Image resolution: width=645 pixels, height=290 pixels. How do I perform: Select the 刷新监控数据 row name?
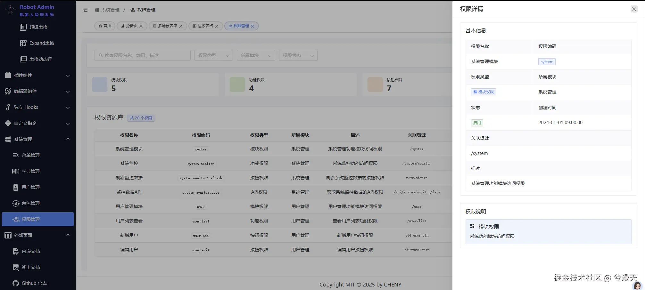click(x=129, y=178)
